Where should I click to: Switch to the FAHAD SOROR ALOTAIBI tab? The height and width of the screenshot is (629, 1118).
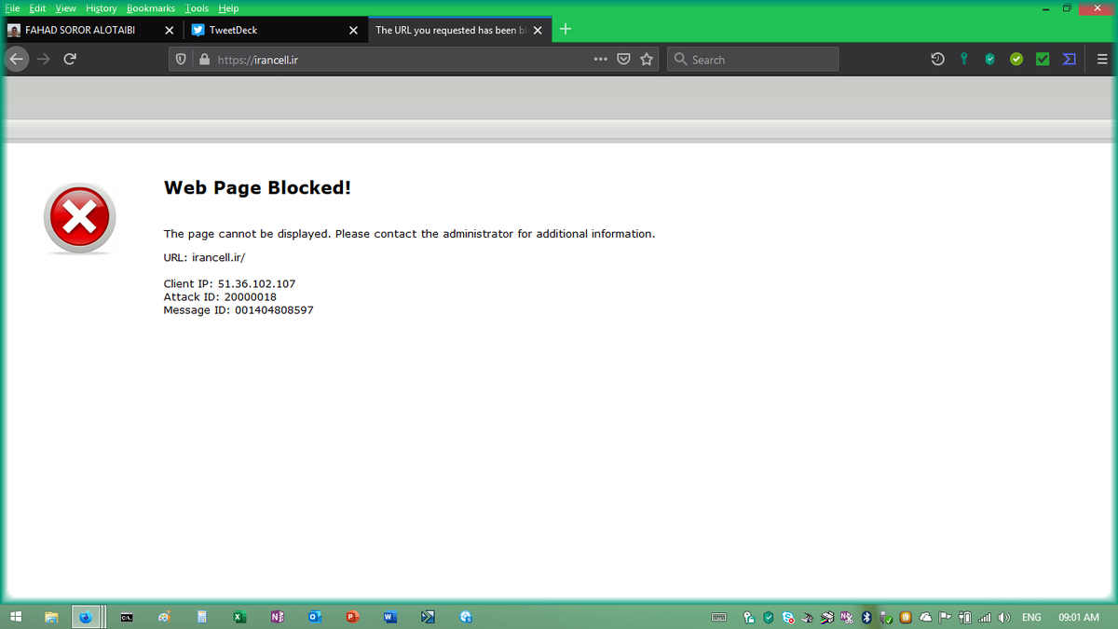(79, 30)
